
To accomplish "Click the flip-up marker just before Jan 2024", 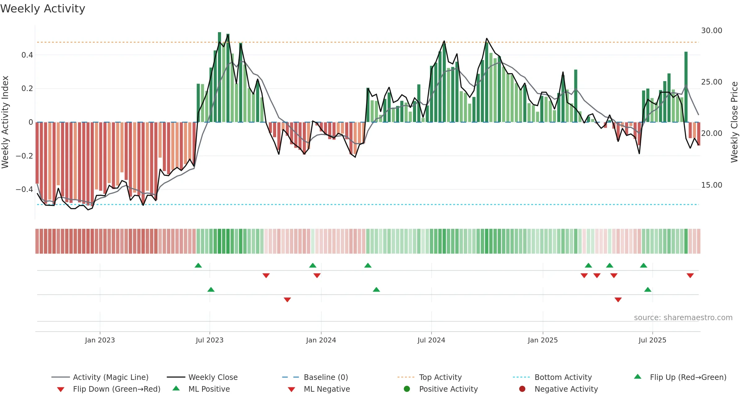I will click(313, 265).
